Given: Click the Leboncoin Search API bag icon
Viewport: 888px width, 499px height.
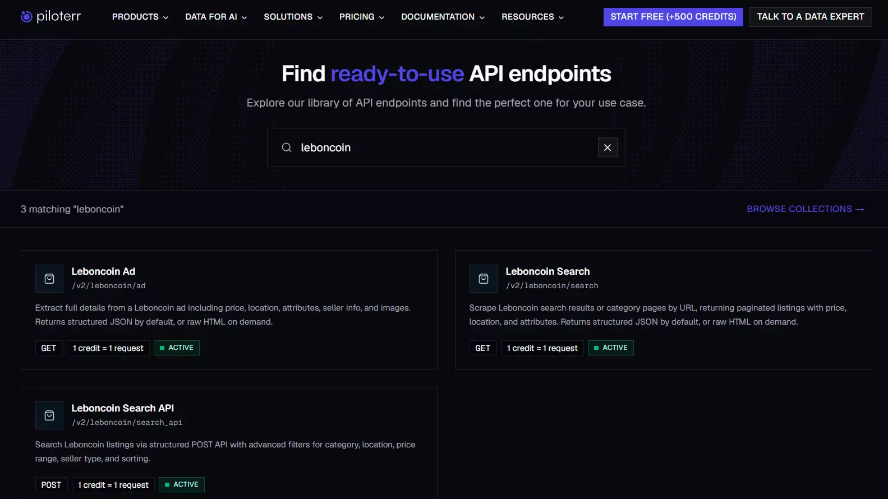Looking at the screenshot, I should pos(49,415).
